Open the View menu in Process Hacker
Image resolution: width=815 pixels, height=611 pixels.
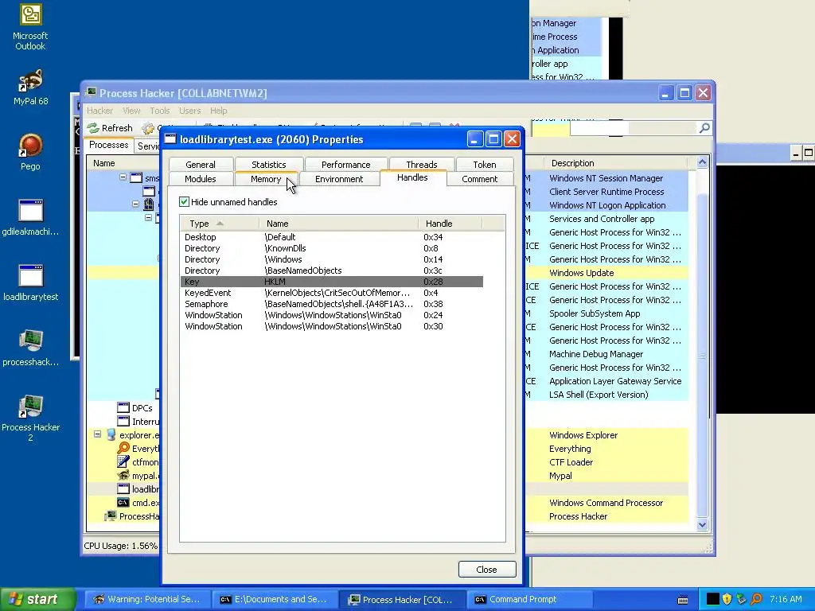[x=131, y=110]
